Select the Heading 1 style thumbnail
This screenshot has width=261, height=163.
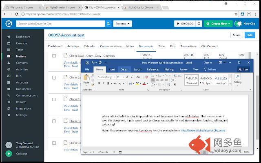click(x=221, y=80)
